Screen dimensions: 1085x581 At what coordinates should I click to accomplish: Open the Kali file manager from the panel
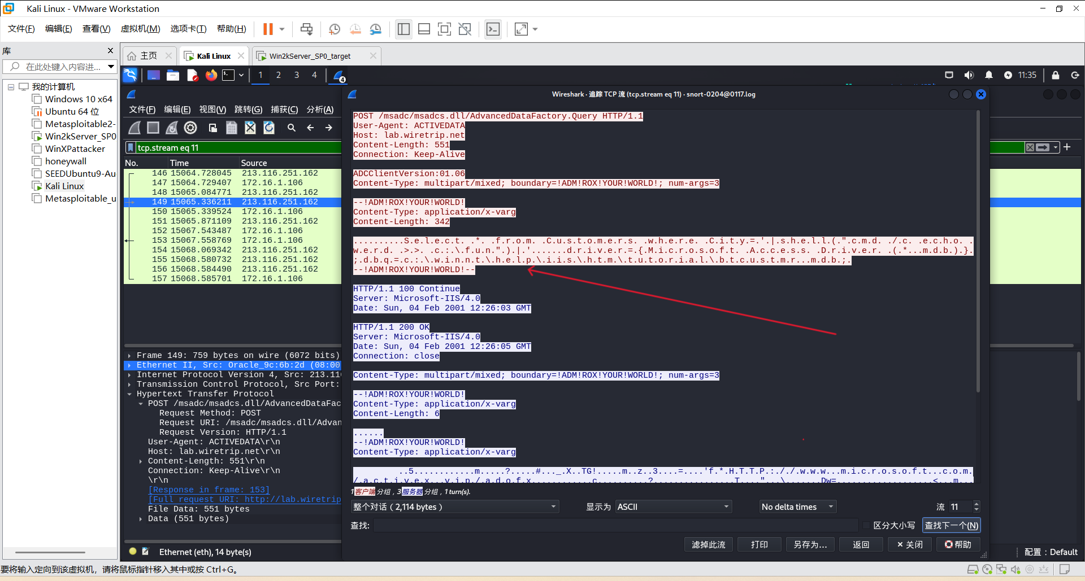(x=173, y=75)
